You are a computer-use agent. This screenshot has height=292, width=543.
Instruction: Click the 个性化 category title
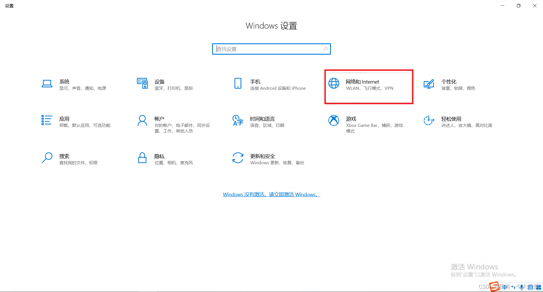point(449,82)
